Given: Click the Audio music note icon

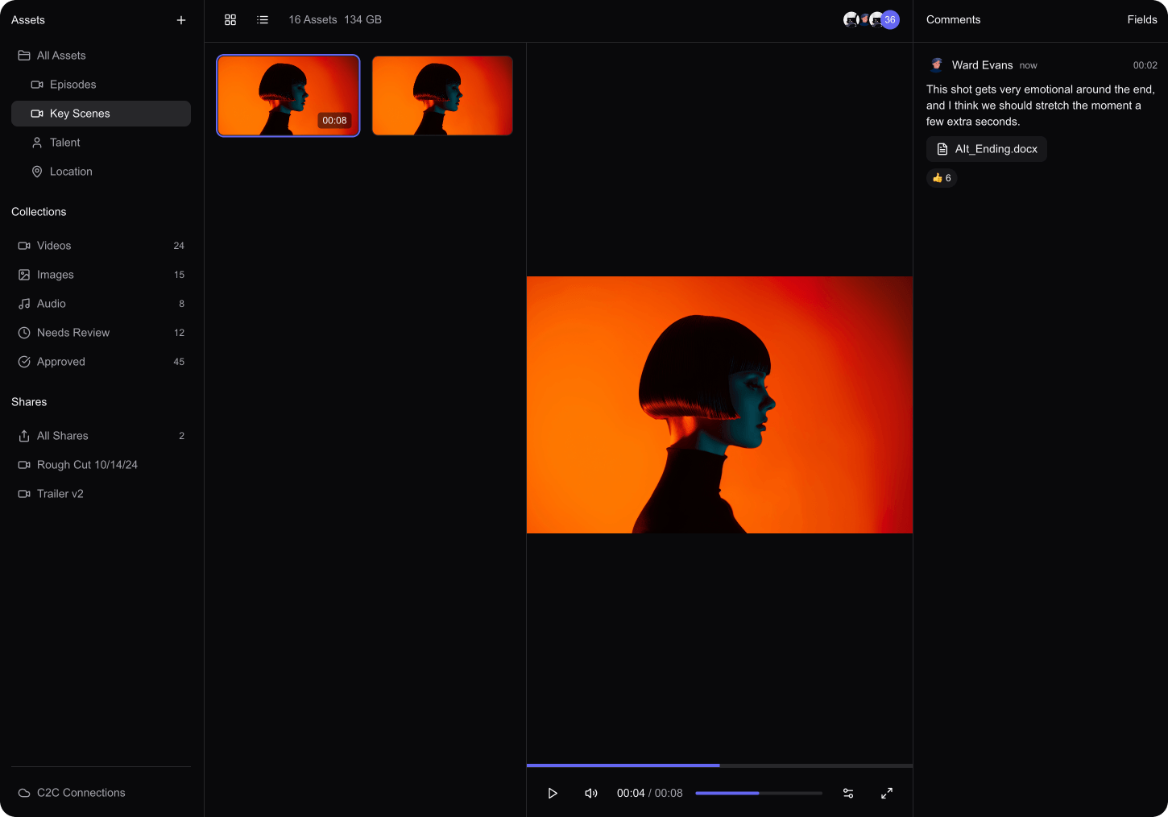Looking at the screenshot, I should [x=24, y=304].
